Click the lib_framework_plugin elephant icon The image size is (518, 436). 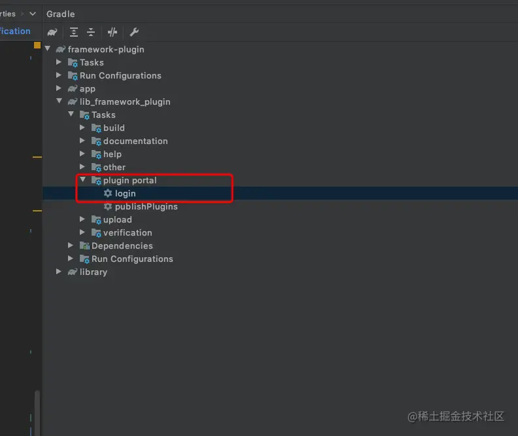click(73, 102)
